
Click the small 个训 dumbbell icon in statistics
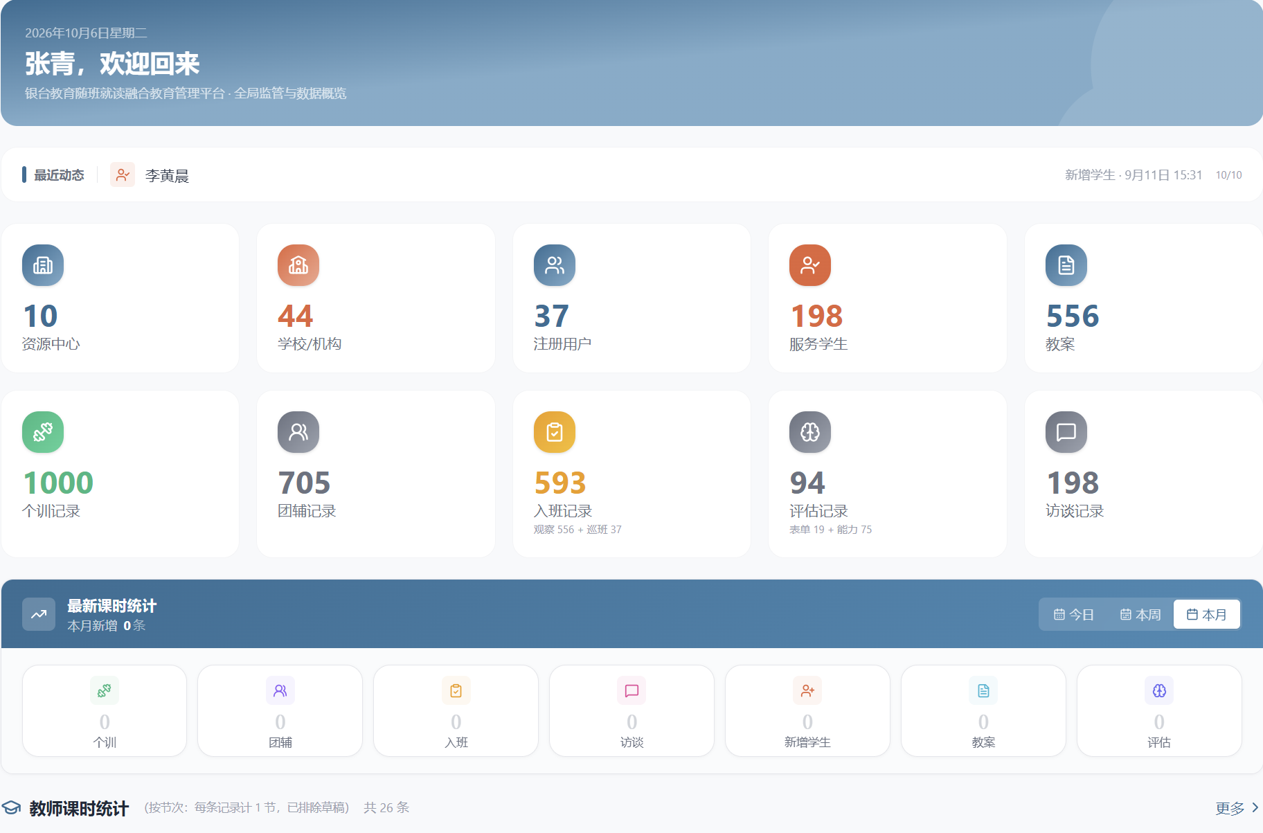[x=105, y=690]
